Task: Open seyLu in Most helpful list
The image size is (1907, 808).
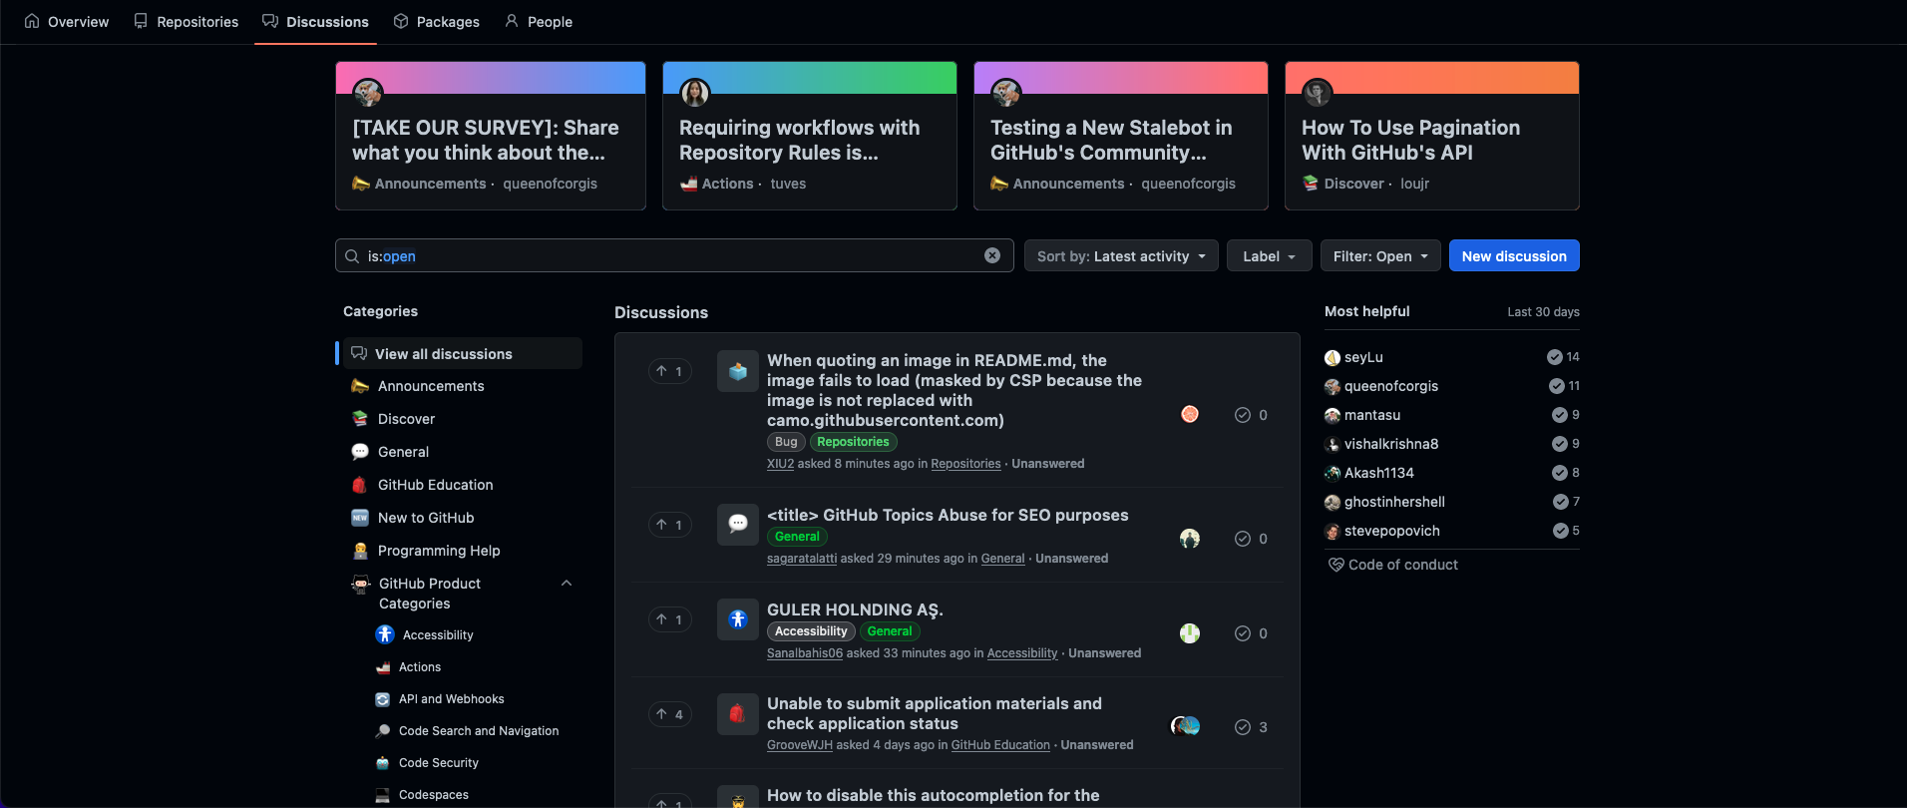Action: [x=1363, y=357]
